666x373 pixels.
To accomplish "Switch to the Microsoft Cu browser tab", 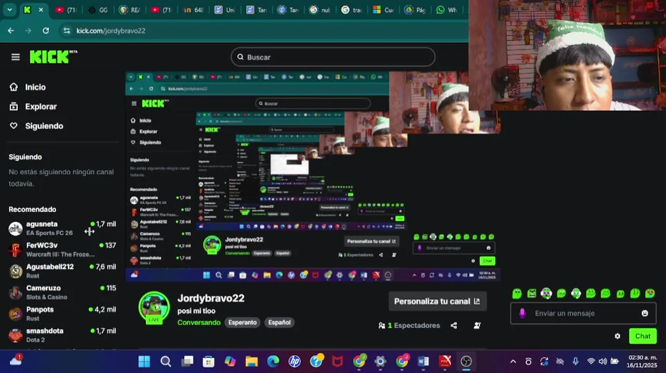I will (383, 10).
